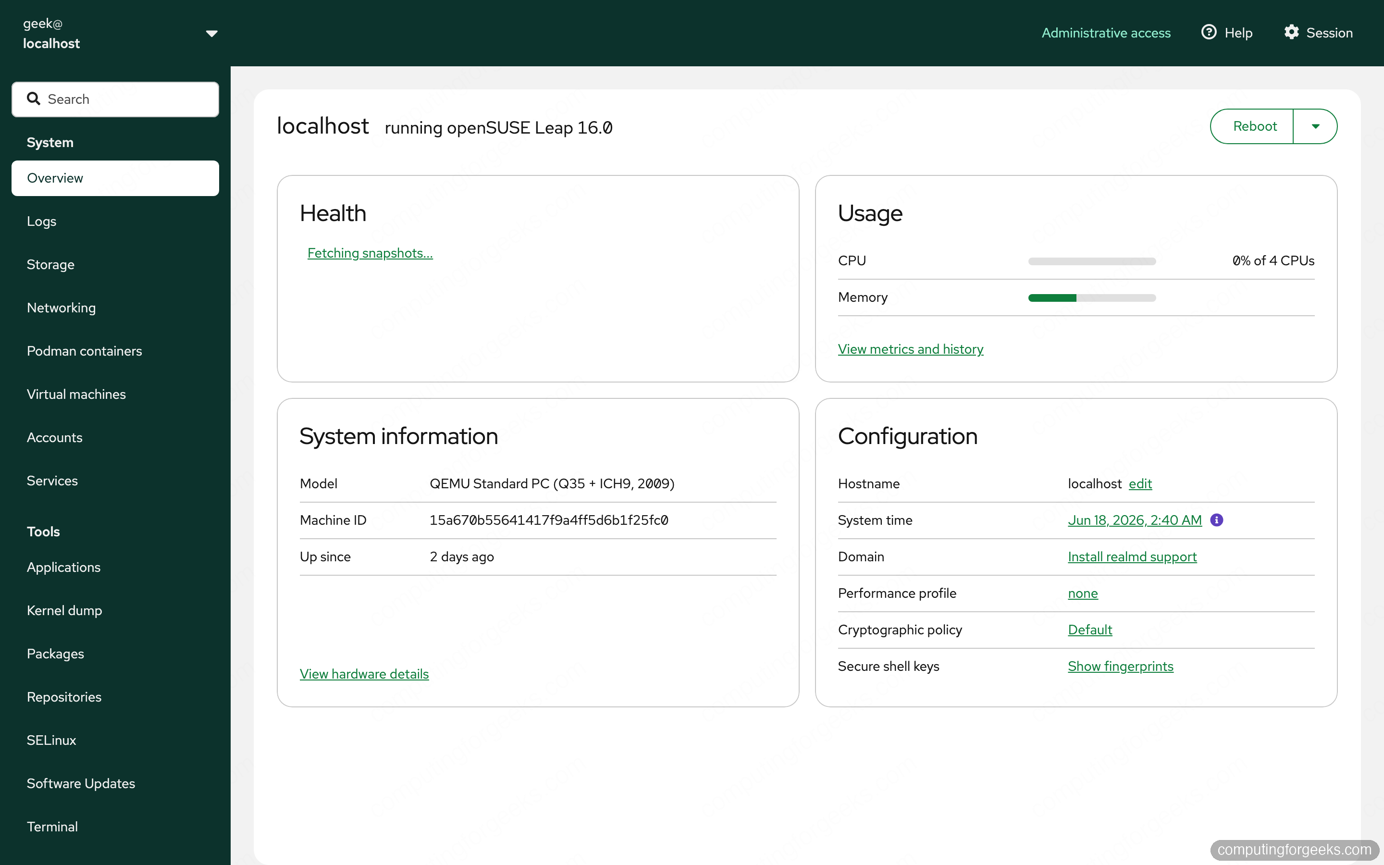
Task: Open the Session menu label
Action: click(1329, 33)
